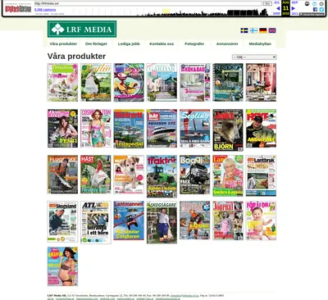Open the Journal magazine cover
Viewport: 328px width, 300px height.
pos(228,220)
